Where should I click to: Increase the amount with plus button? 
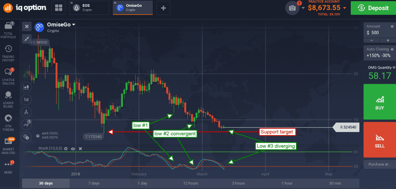tap(388, 40)
